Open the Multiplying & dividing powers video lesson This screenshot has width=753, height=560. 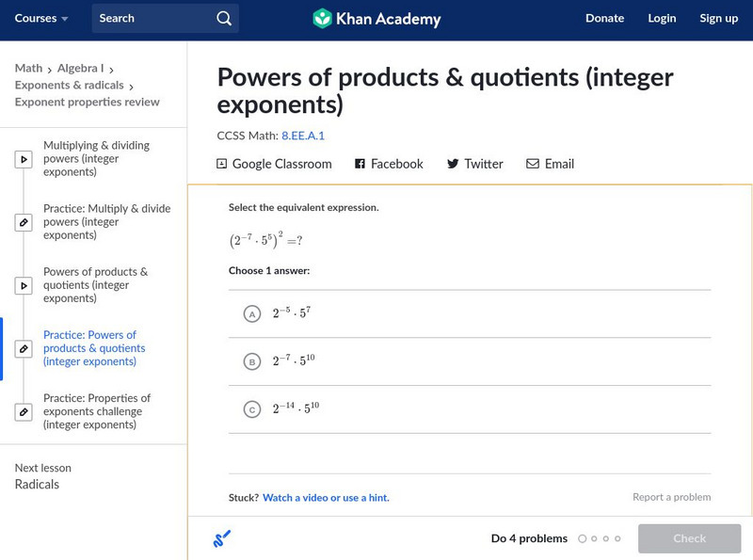pyautogui.click(x=96, y=159)
